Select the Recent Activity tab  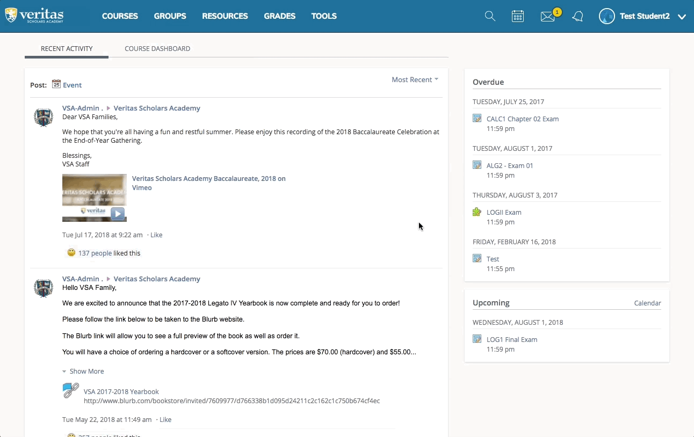click(67, 48)
